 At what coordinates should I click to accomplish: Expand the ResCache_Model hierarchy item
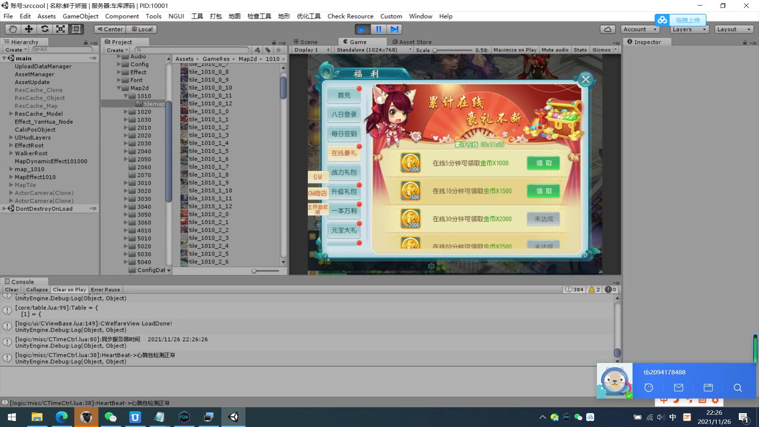point(11,114)
